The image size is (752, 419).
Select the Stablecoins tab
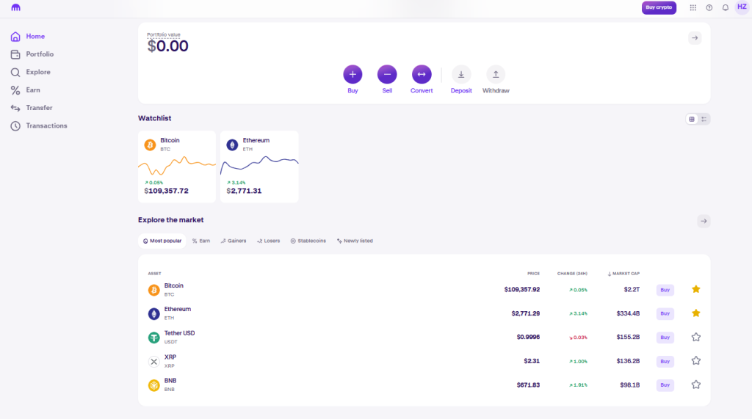coord(308,241)
